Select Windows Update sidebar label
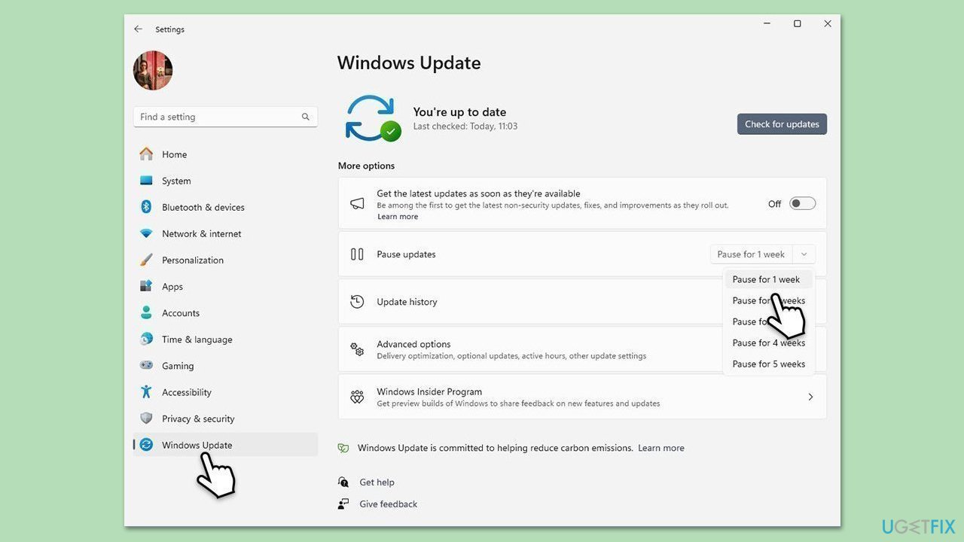Image resolution: width=964 pixels, height=542 pixels. click(x=197, y=445)
